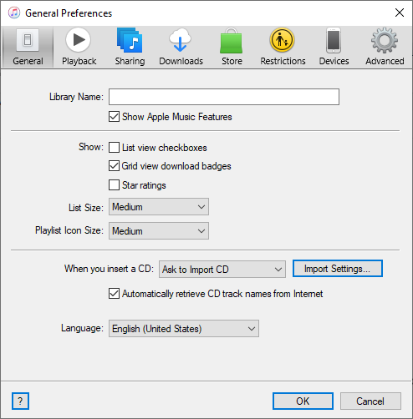Expand the List Size dropdown
The height and width of the screenshot is (419, 413).
point(159,207)
